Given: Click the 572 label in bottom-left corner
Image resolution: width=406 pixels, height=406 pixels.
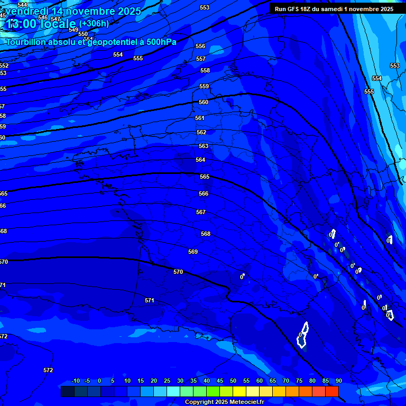Looking at the screenshot, I should point(48,370).
